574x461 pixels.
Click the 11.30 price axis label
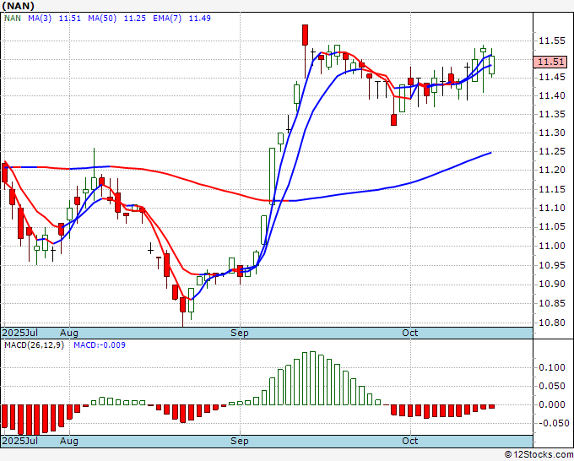[552, 133]
